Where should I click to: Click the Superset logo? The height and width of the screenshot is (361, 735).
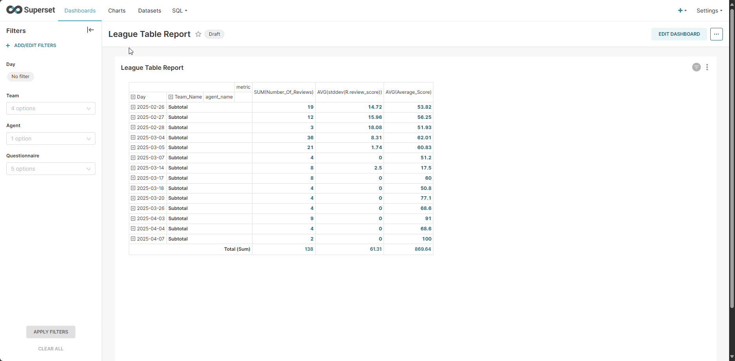30,10
